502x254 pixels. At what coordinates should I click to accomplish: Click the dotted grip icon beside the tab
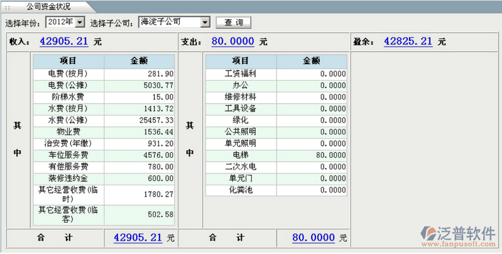(x=8, y=6)
